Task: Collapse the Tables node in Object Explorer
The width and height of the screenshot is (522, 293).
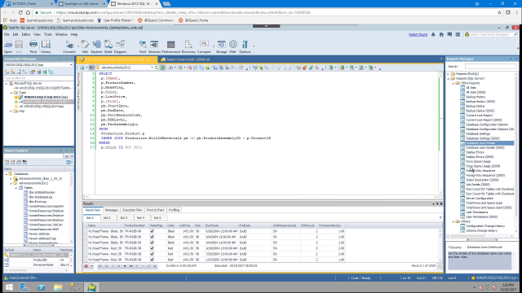Action: pos(15,188)
